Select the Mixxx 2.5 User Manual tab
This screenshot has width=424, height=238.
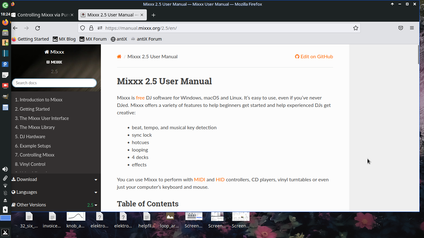click(x=112, y=15)
